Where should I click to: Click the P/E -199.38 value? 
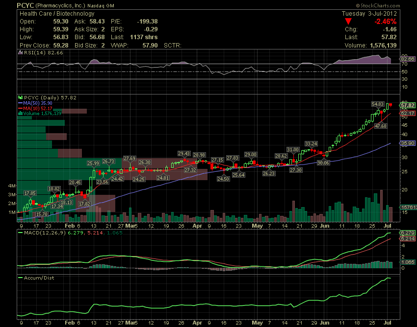click(147, 22)
